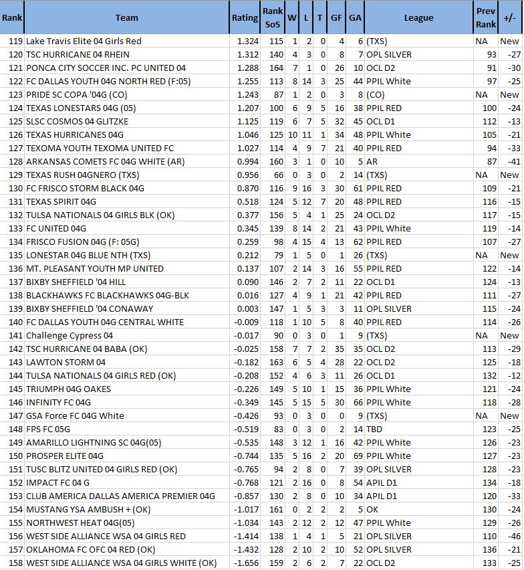Click IMPACT FC 04 G team cell
Screen dimensions: 524x570
[x=127, y=482]
